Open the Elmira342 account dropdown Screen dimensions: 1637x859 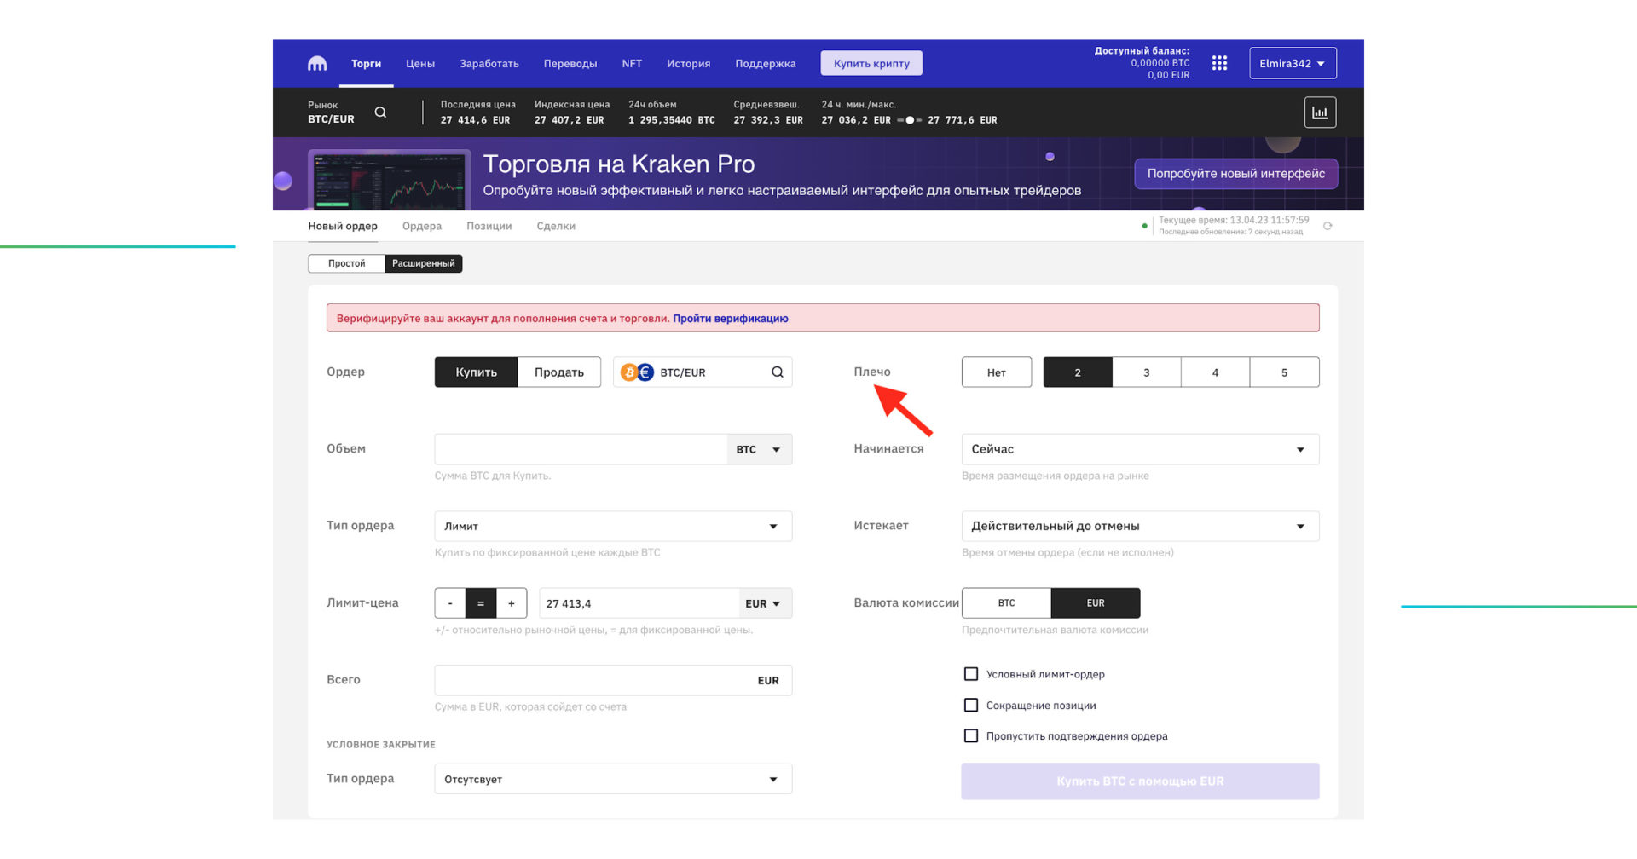pos(1293,62)
